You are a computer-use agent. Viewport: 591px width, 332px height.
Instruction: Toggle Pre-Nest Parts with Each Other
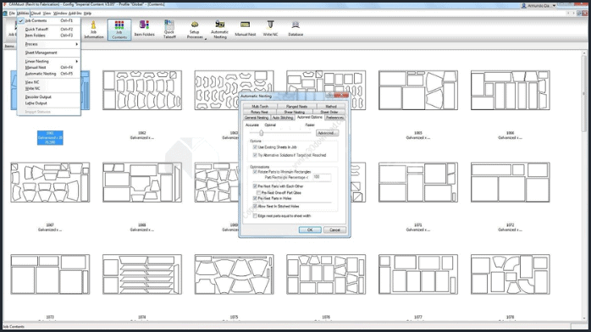pos(255,186)
